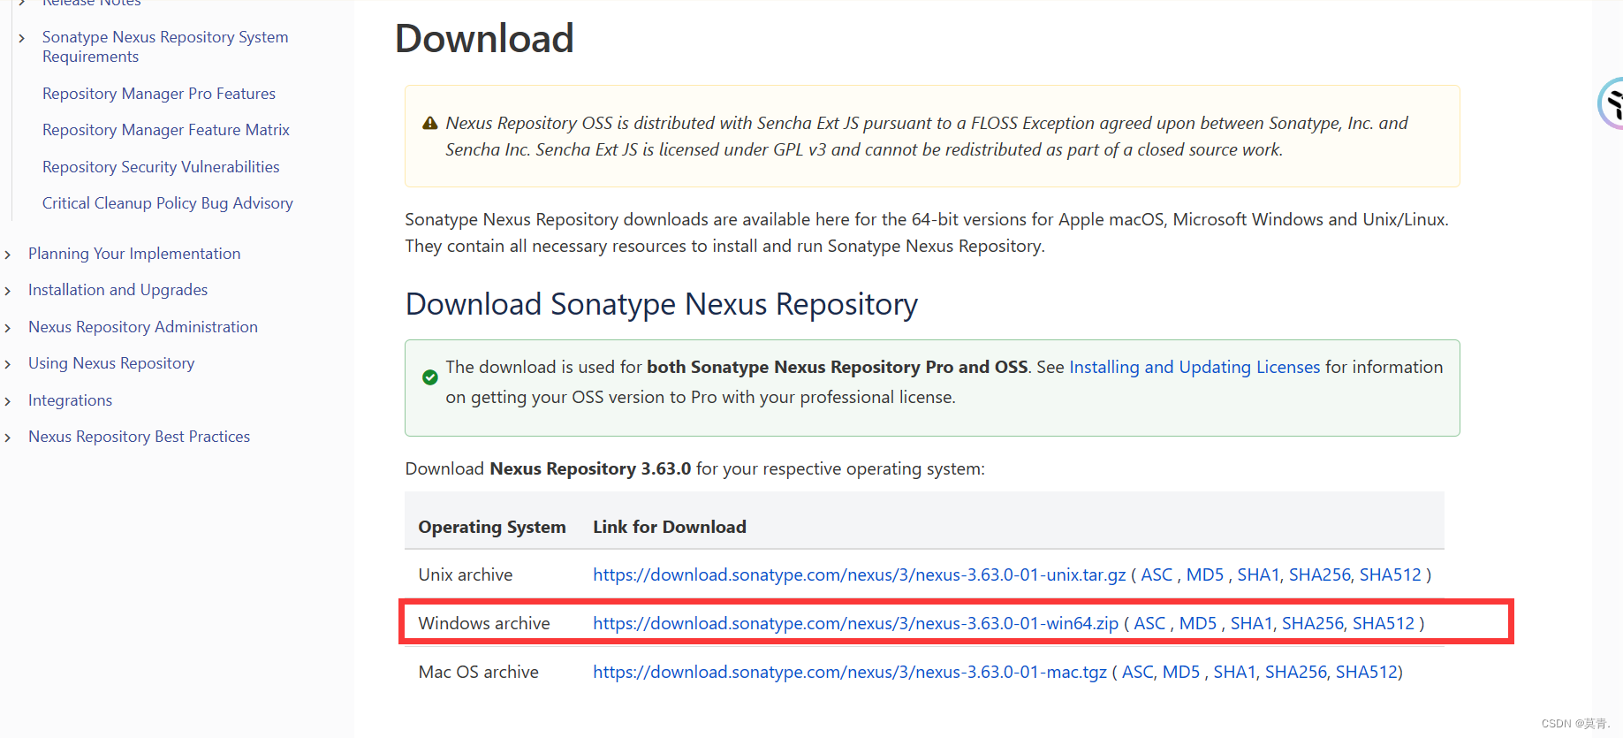Click MD5 link for Windows archive
The height and width of the screenshot is (738, 1623).
1198,623
